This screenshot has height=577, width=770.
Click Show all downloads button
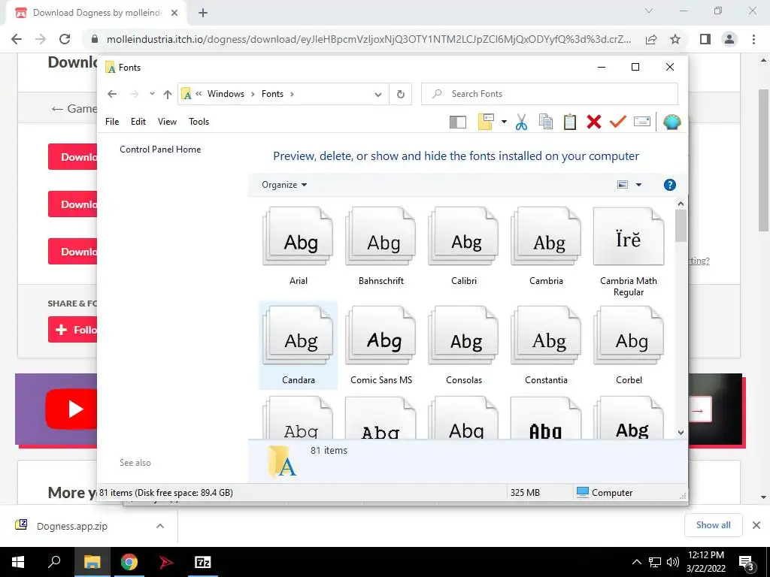tap(713, 525)
